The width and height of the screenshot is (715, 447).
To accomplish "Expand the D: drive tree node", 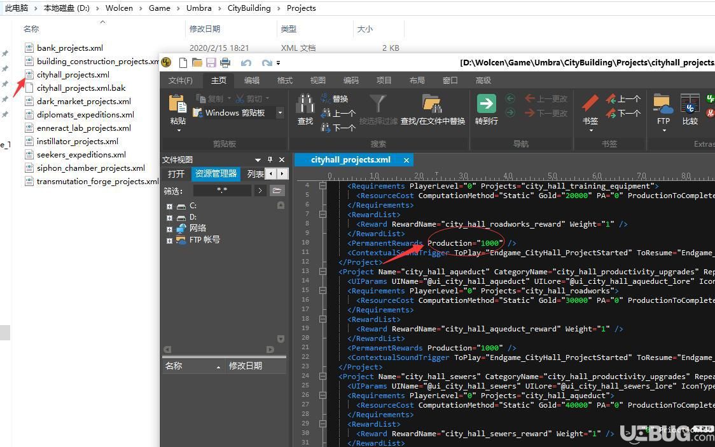I will coord(169,218).
